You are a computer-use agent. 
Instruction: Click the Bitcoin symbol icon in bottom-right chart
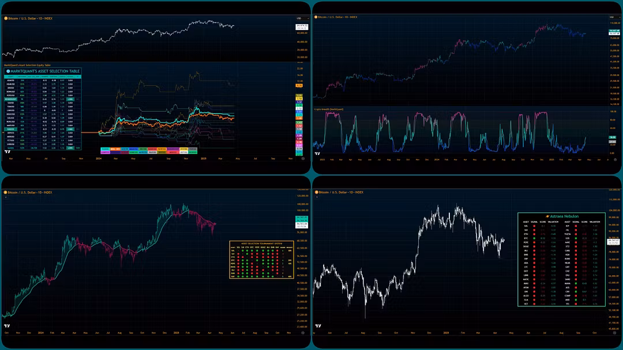click(317, 192)
